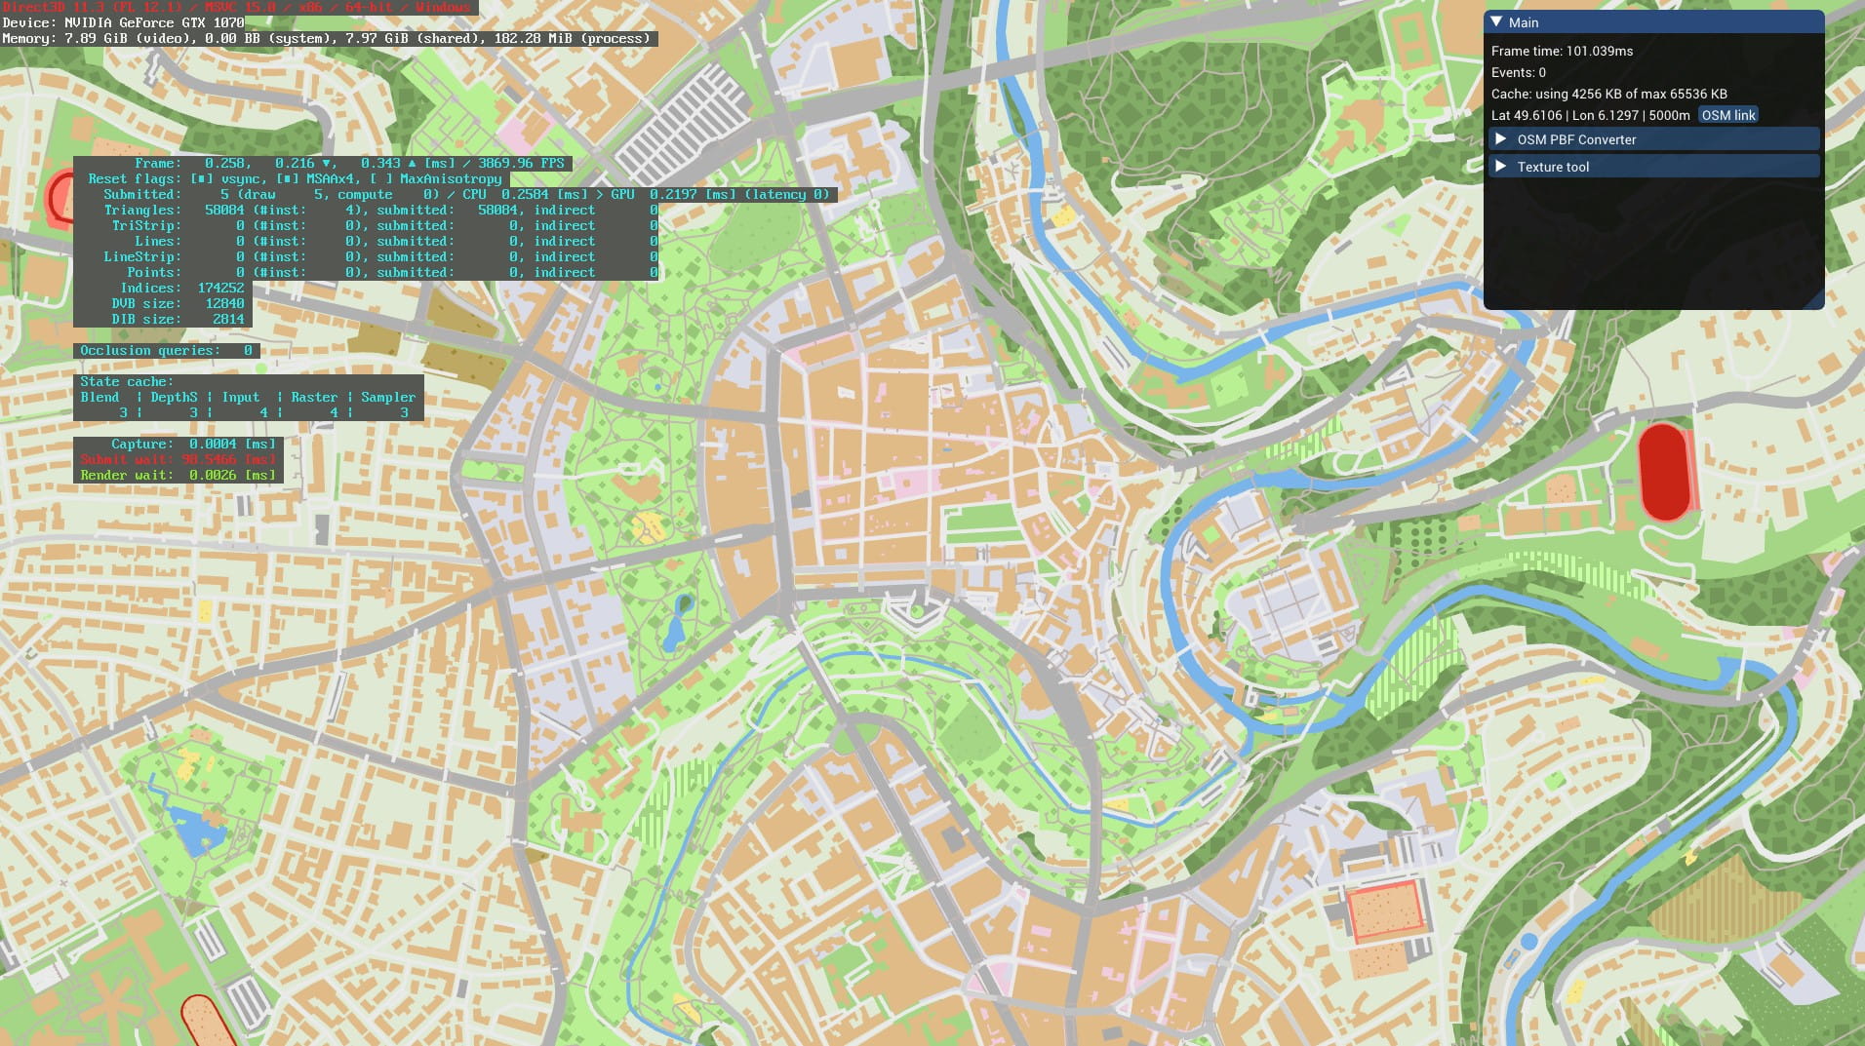Click the 'Lat 49.6106 | Lon 6.1297' readout
The image size is (1865, 1046).
(1590, 115)
